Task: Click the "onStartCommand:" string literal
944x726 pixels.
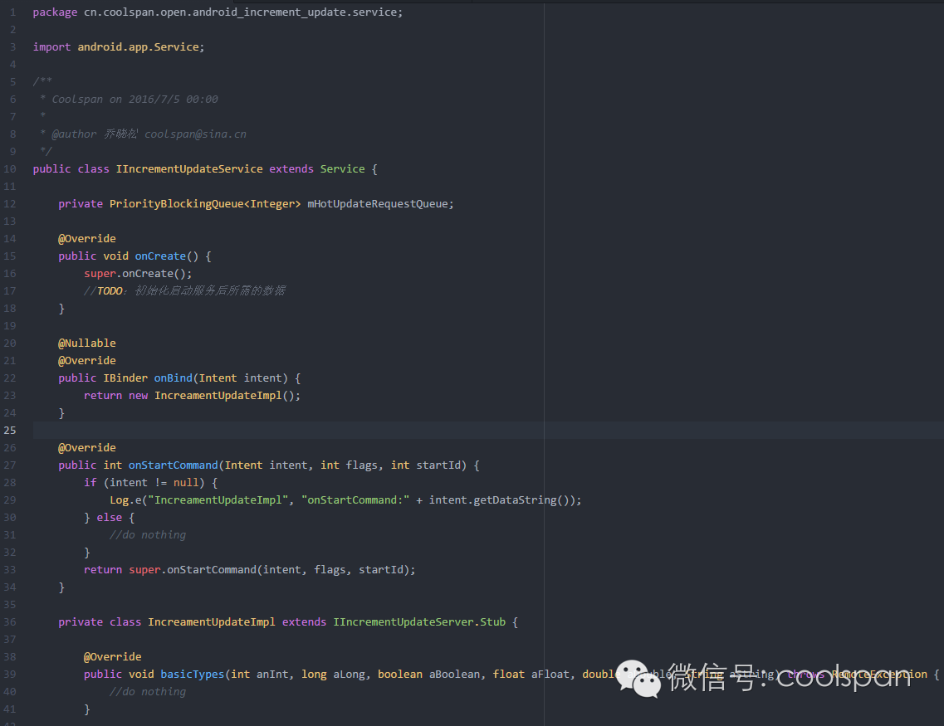Action: (x=355, y=499)
